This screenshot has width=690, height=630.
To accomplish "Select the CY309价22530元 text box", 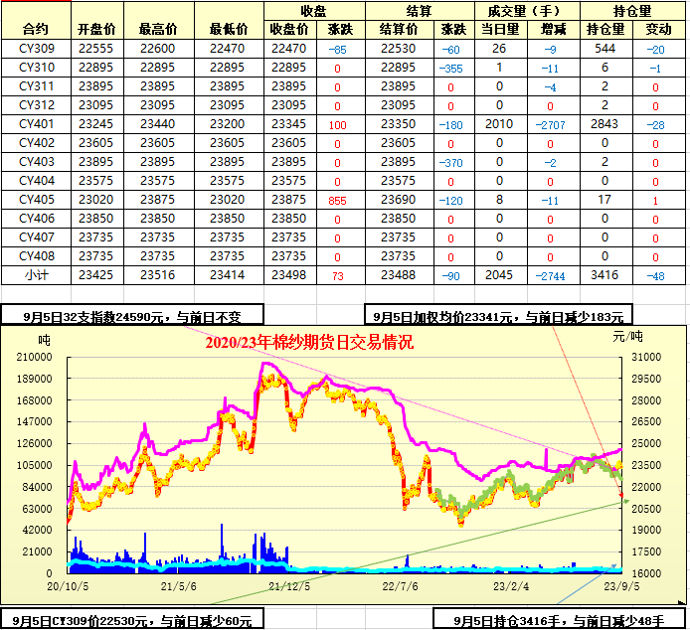I will pos(132,621).
